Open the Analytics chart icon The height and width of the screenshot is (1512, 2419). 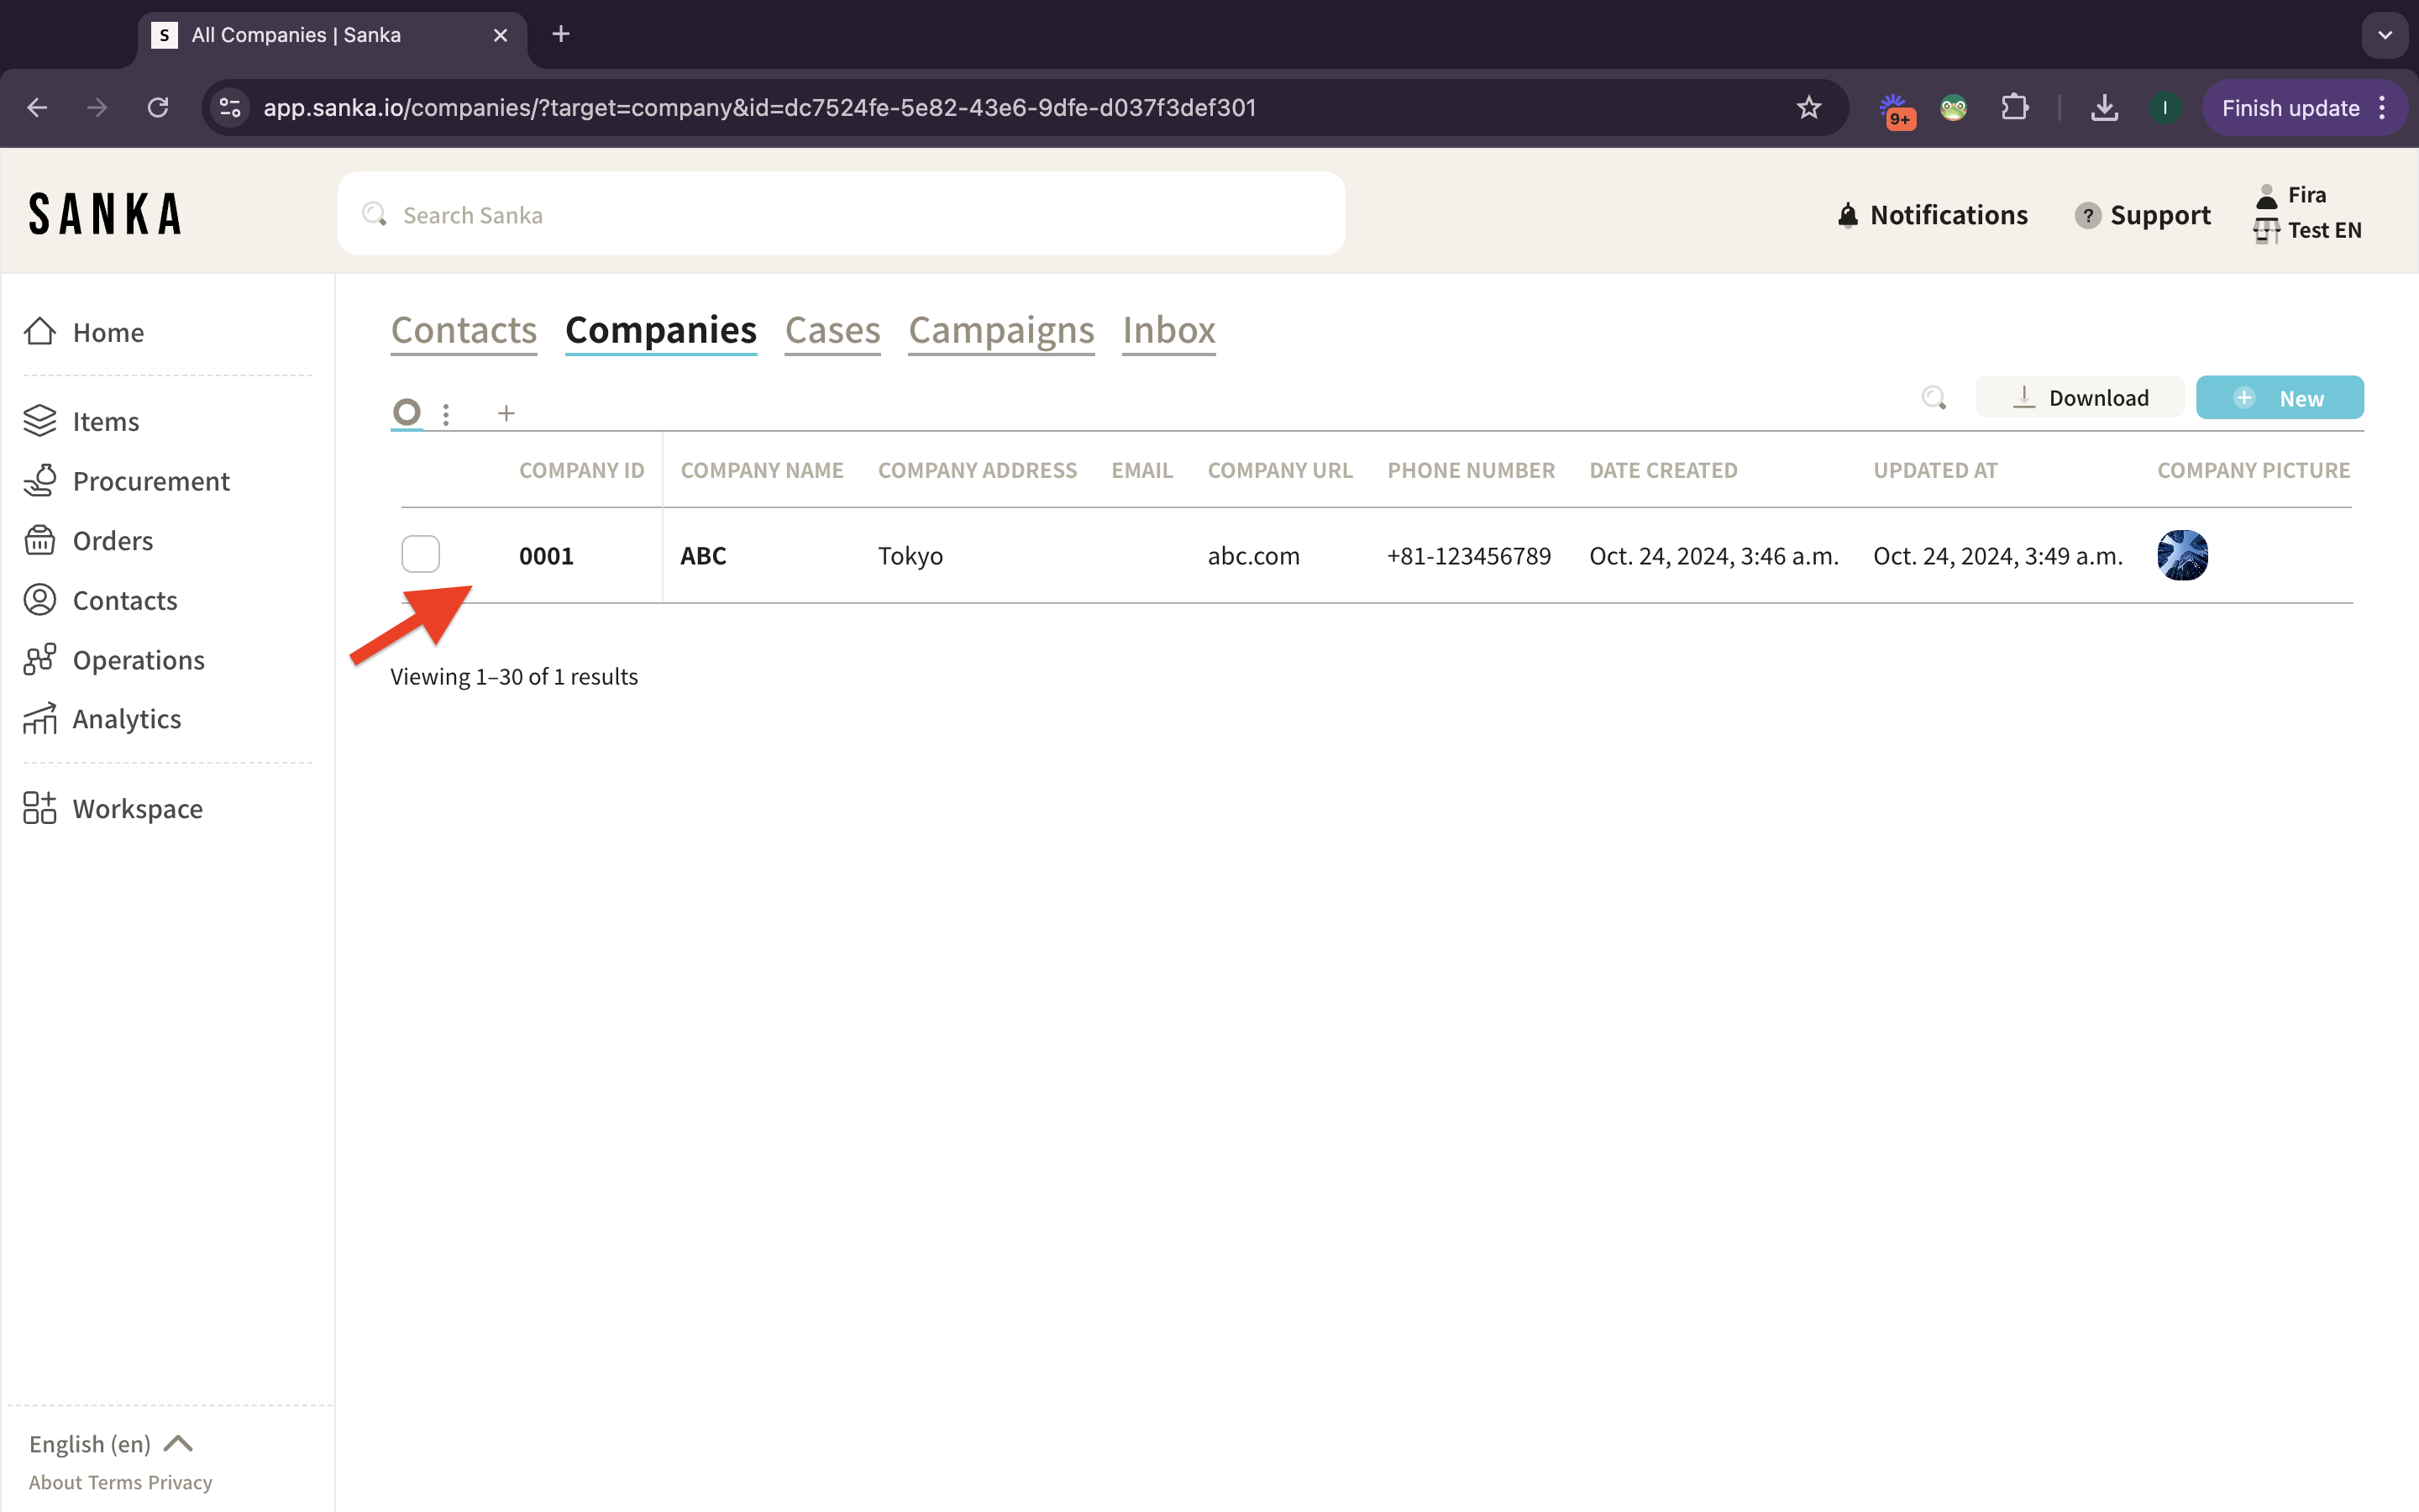(40, 719)
